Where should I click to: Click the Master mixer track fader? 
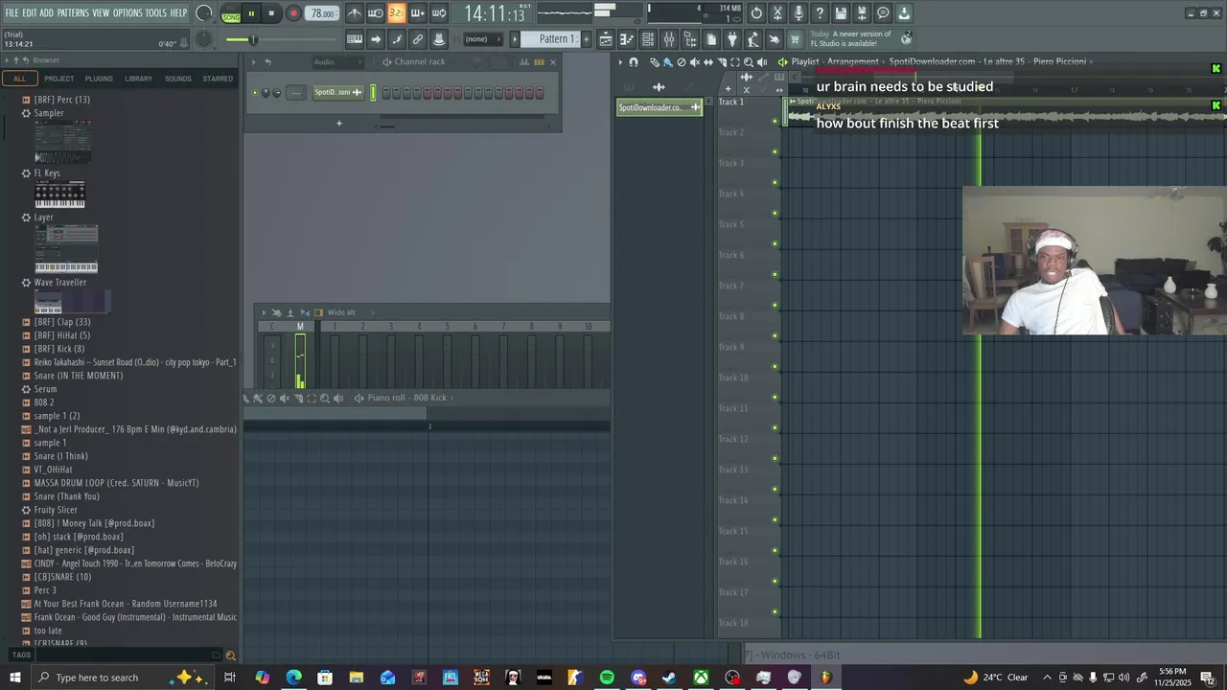point(300,361)
